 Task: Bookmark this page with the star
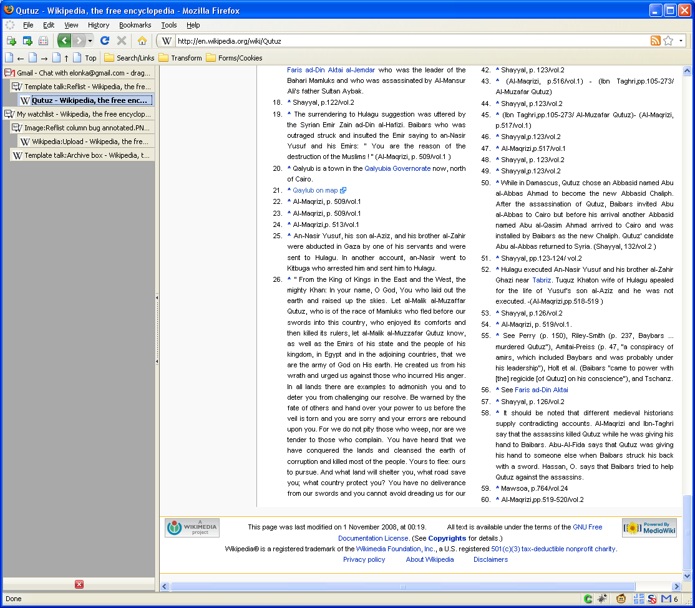tap(668, 41)
